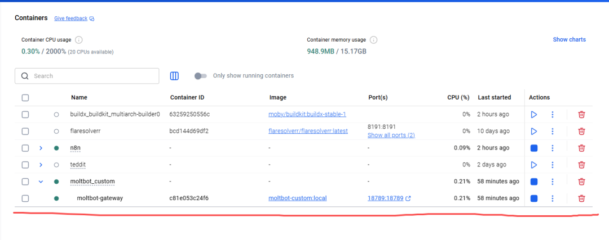Check the select-all containers checkbox

coord(25,98)
